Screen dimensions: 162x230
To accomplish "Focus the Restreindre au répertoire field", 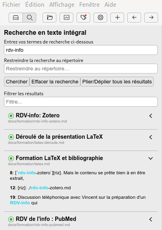I will click(81, 68).
